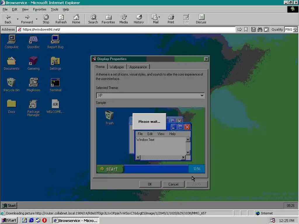Click the Windows 96 Start button
299x224 pixels.
coord(9,206)
